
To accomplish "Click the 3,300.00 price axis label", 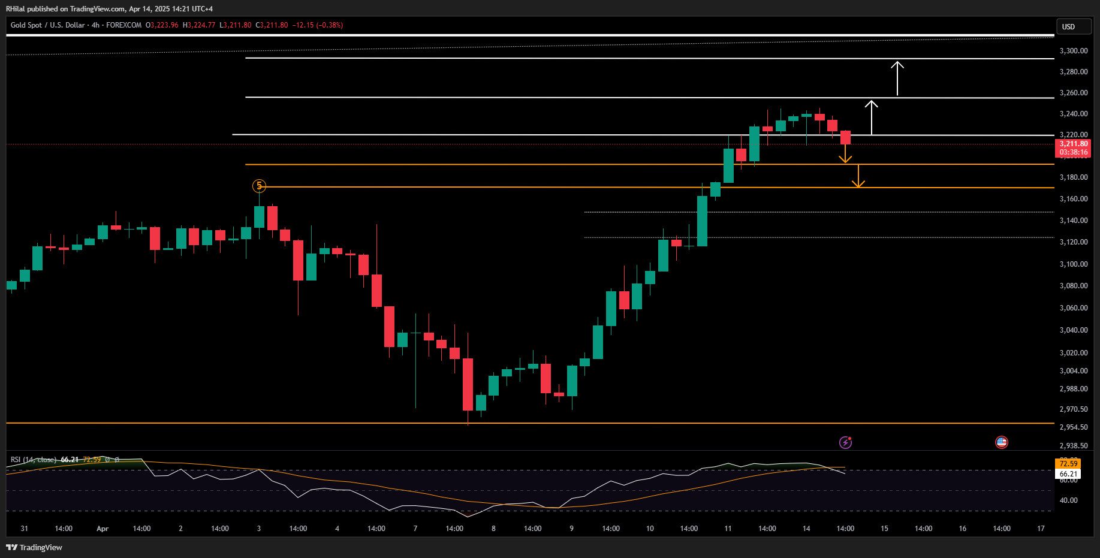I will [x=1074, y=51].
